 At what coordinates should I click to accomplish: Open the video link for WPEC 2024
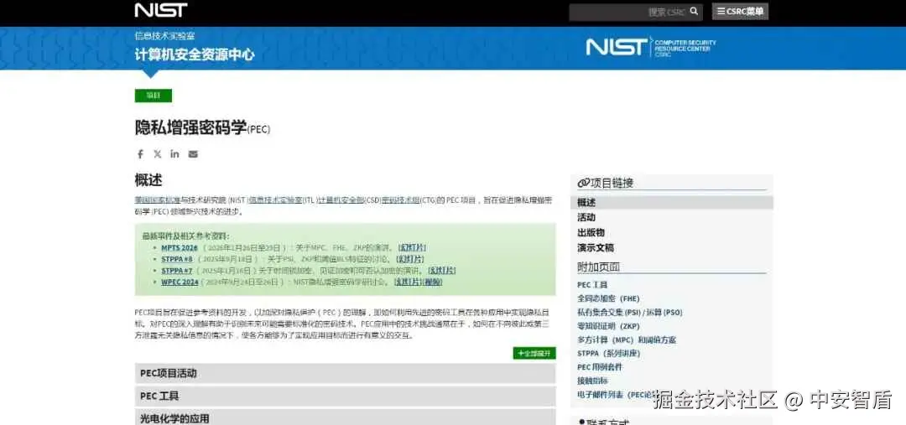tap(433, 282)
